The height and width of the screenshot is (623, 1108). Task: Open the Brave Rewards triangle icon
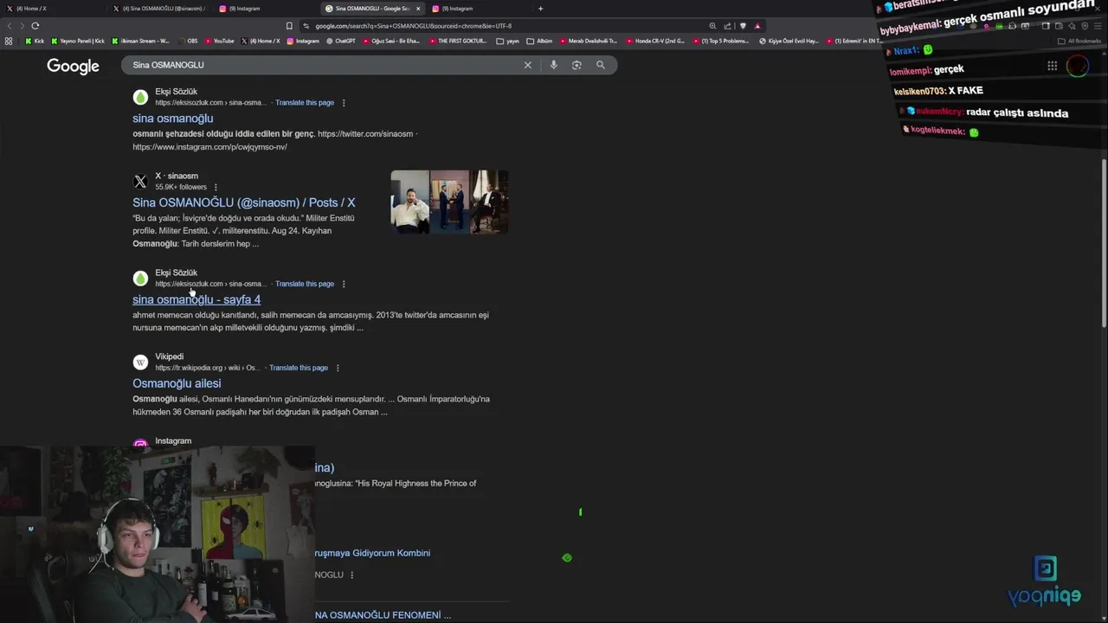757,26
